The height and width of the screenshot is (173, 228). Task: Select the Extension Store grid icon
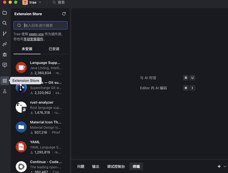5,81
